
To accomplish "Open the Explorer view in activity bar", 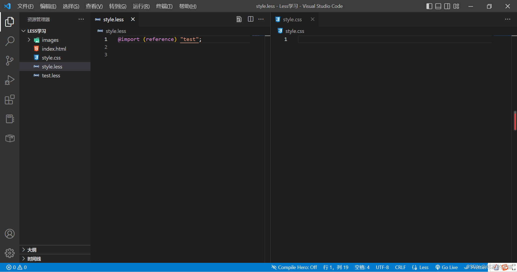I will coord(10,22).
